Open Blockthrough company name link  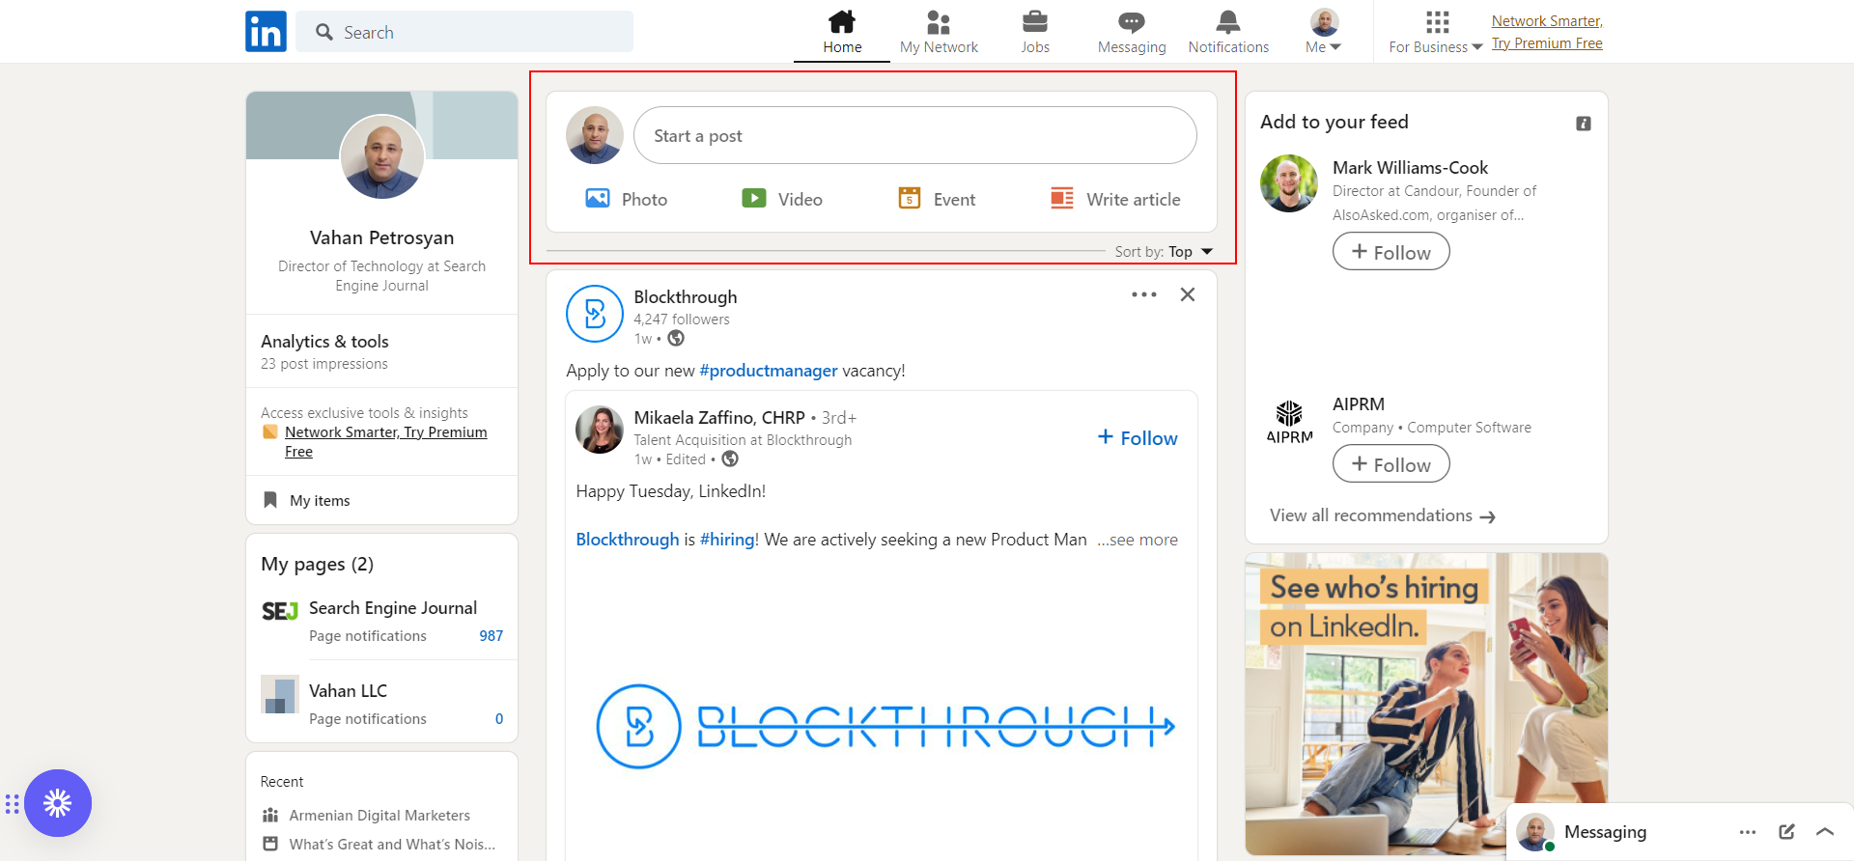(686, 297)
